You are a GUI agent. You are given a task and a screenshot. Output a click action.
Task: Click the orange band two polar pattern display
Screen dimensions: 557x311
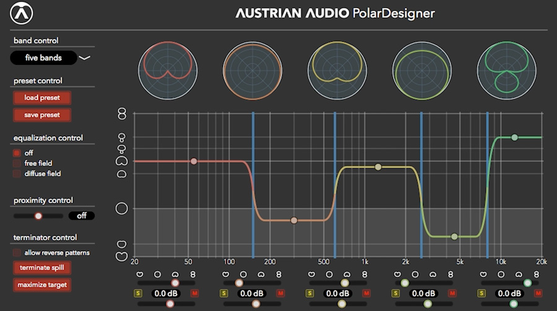[x=253, y=70]
